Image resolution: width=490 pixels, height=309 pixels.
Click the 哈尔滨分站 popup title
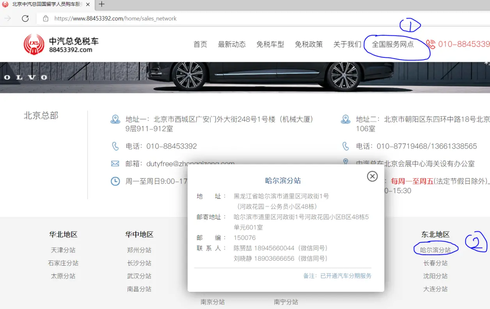283,180
